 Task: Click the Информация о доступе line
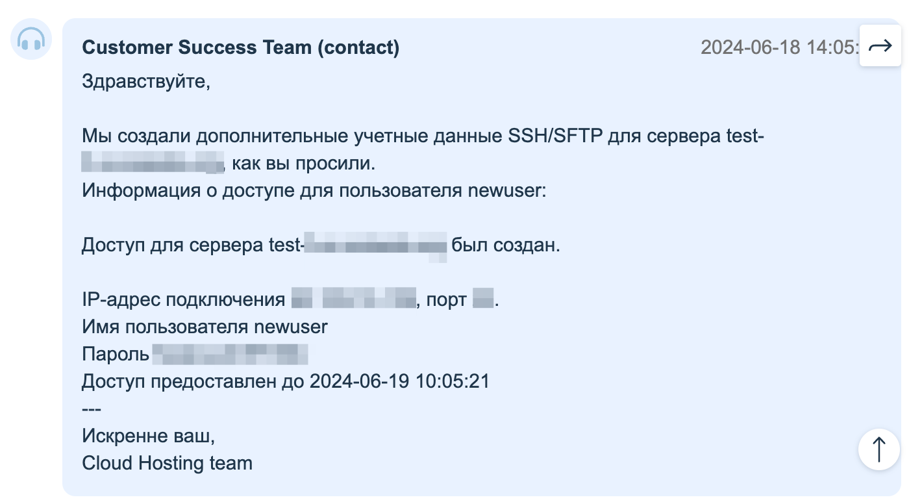coord(315,191)
